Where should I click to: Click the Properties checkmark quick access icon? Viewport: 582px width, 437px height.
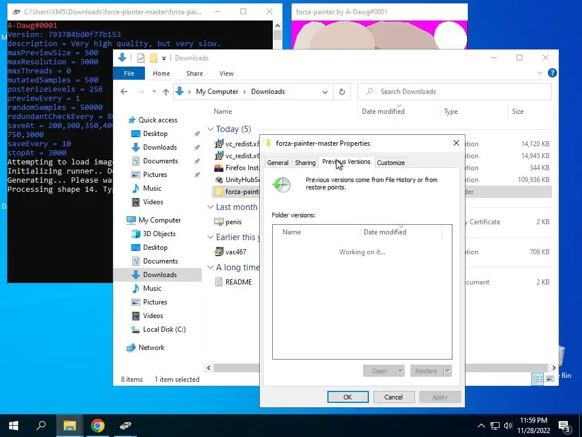[x=141, y=58]
